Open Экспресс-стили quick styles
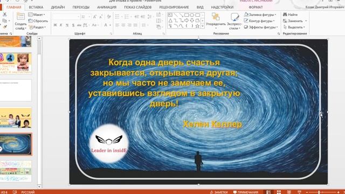This screenshot has height=194, width=345. tap(234, 21)
